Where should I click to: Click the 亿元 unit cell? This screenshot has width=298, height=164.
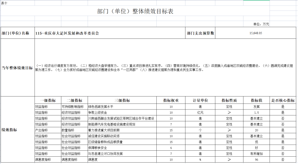click(x=200, y=113)
